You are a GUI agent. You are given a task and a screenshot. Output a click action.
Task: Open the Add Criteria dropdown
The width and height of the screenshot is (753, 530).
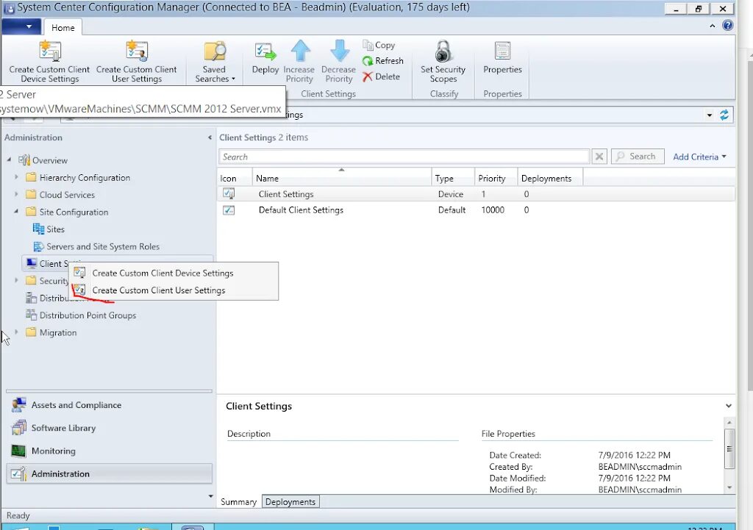(699, 157)
